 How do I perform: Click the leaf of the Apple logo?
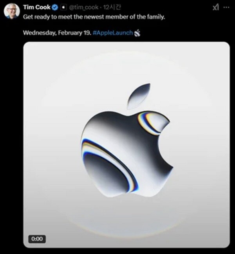pos(139,96)
